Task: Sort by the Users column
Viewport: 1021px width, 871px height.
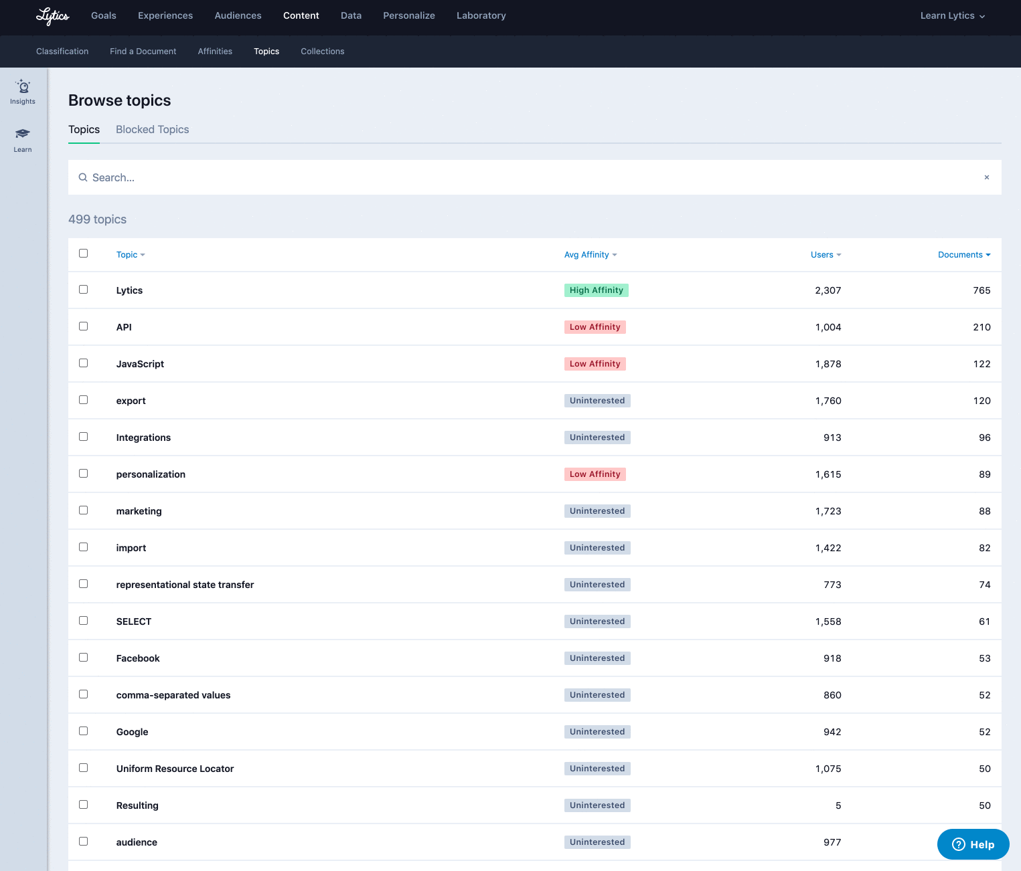Action: (x=826, y=255)
